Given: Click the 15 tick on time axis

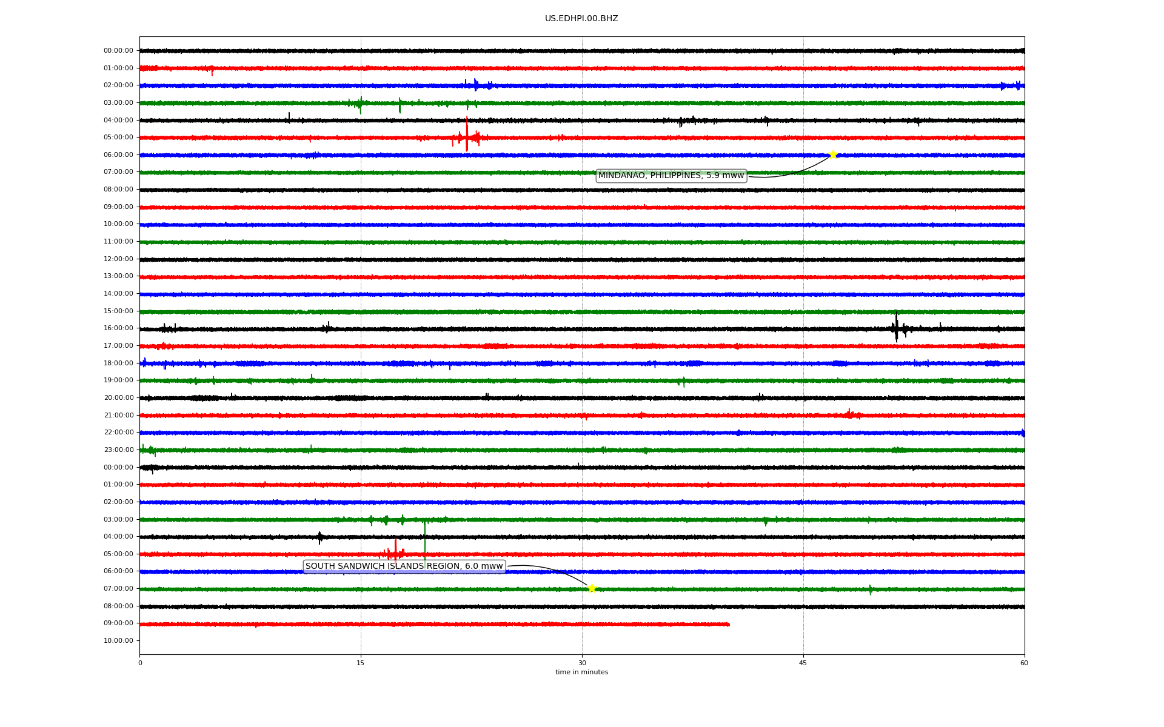Looking at the screenshot, I should [x=361, y=663].
